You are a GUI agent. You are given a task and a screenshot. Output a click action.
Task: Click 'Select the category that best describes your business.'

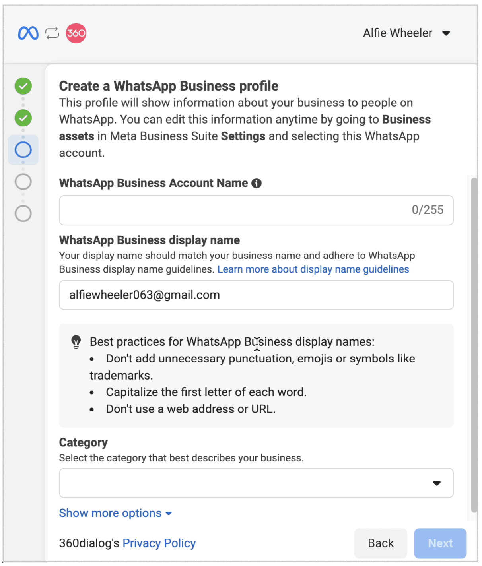(181, 458)
